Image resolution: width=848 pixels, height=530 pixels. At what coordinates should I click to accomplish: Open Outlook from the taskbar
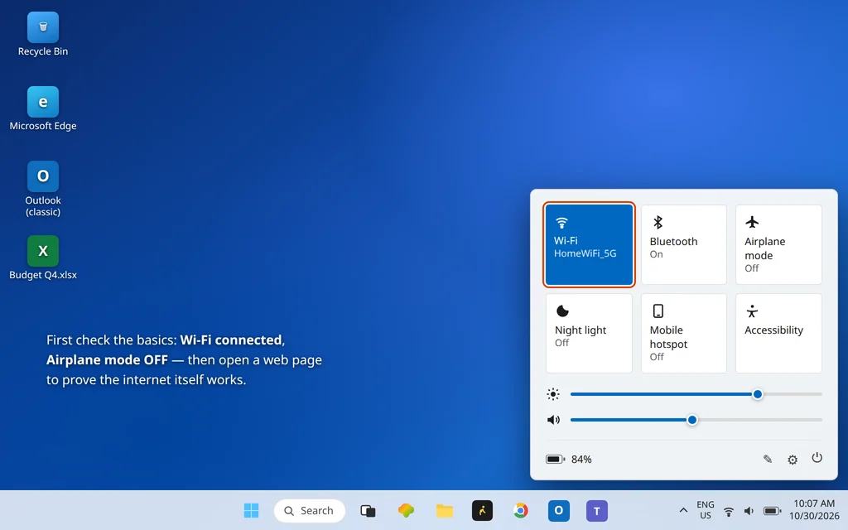click(x=559, y=510)
